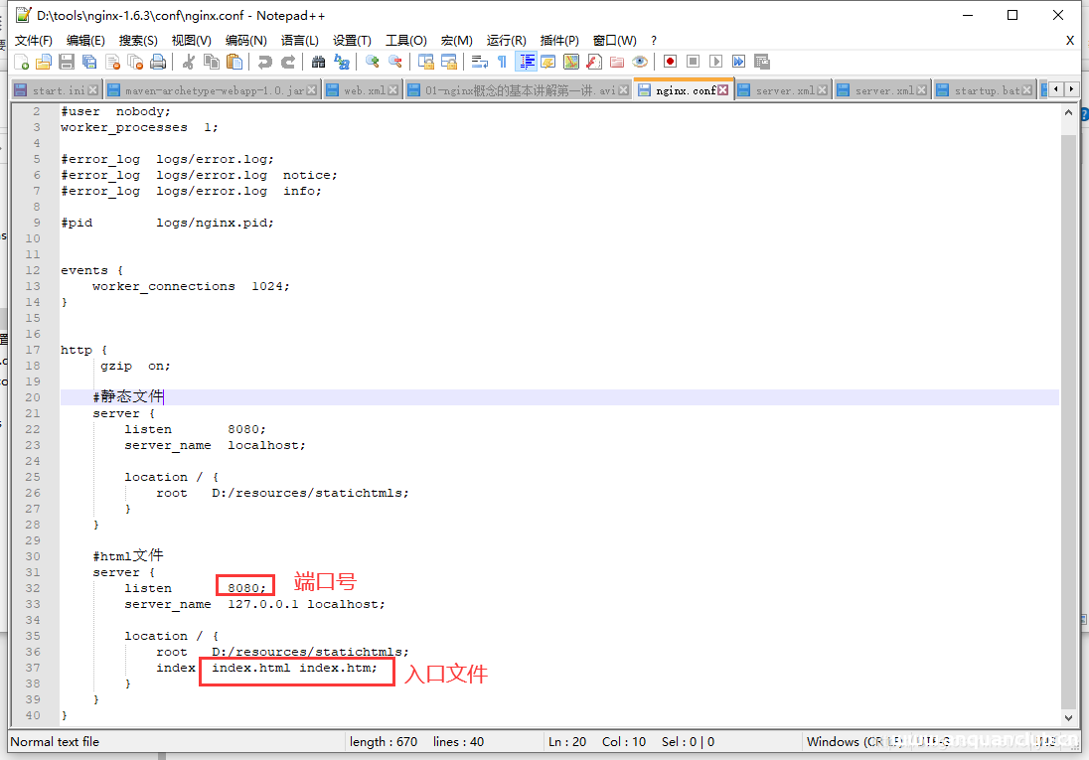Open Find with the binoculars icon

click(318, 62)
